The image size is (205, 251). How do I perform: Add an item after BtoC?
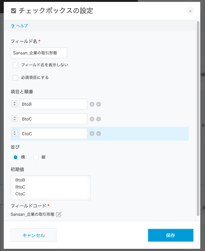tap(92, 119)
